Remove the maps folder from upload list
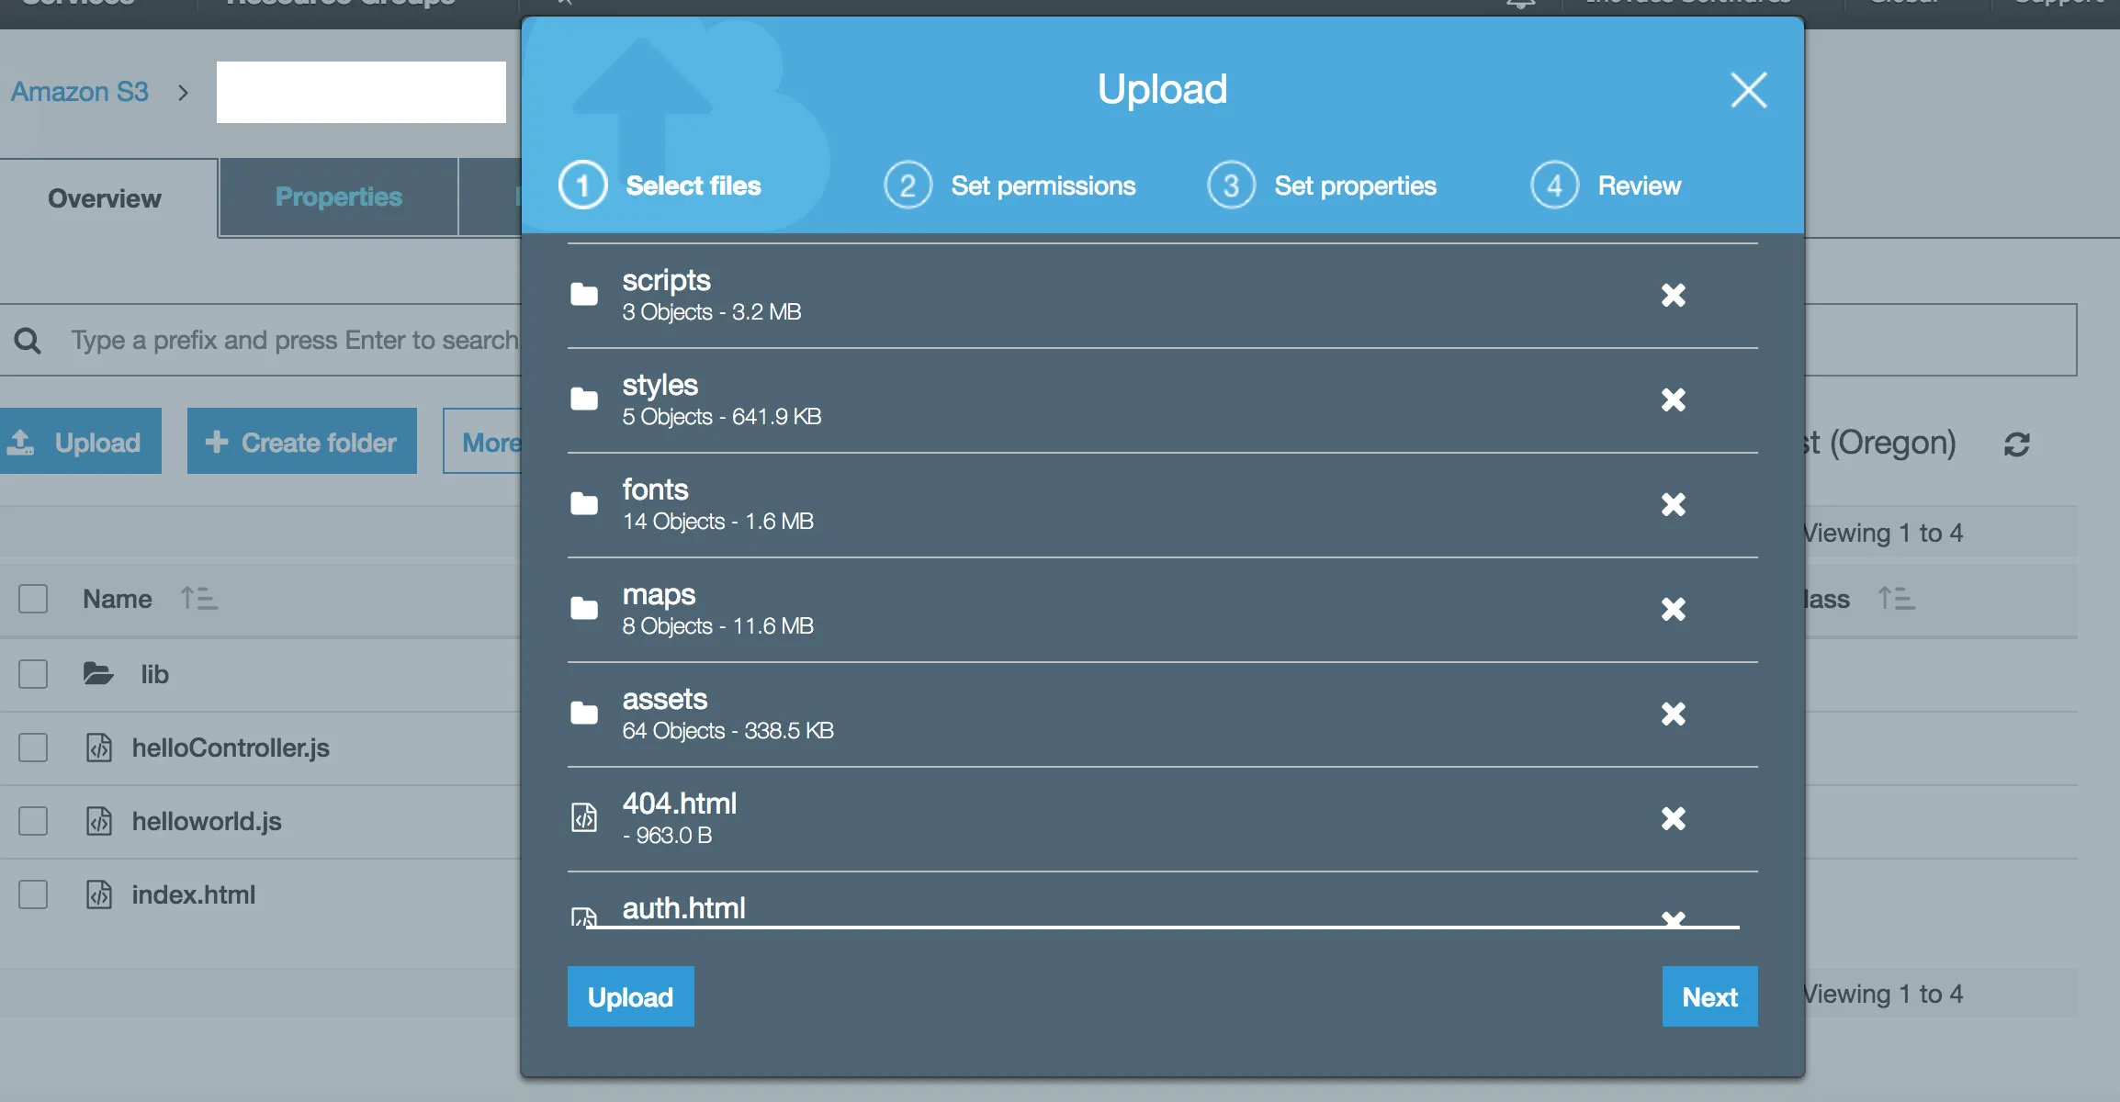The image size is (2120, 1102). tap(1673, 609)
